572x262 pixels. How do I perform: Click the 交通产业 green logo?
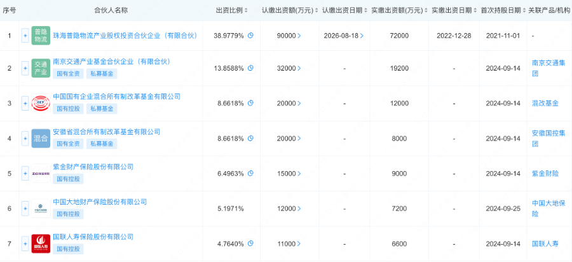click(41, 68)
